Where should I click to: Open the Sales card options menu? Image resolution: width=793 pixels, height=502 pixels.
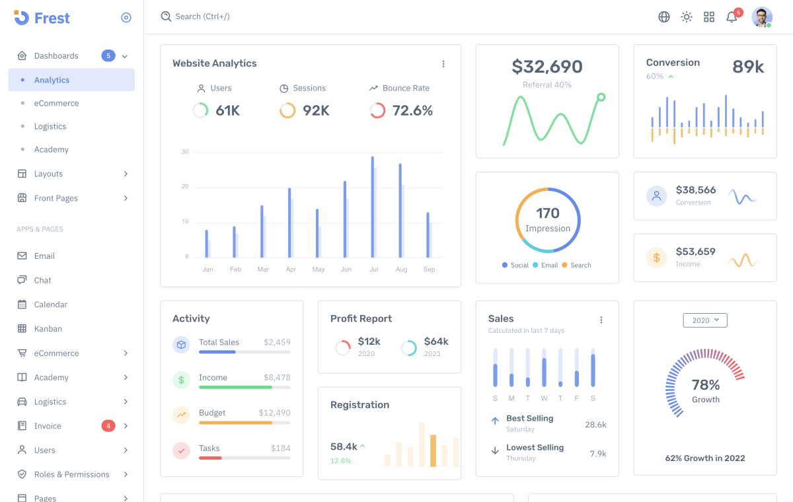(601, 320)
